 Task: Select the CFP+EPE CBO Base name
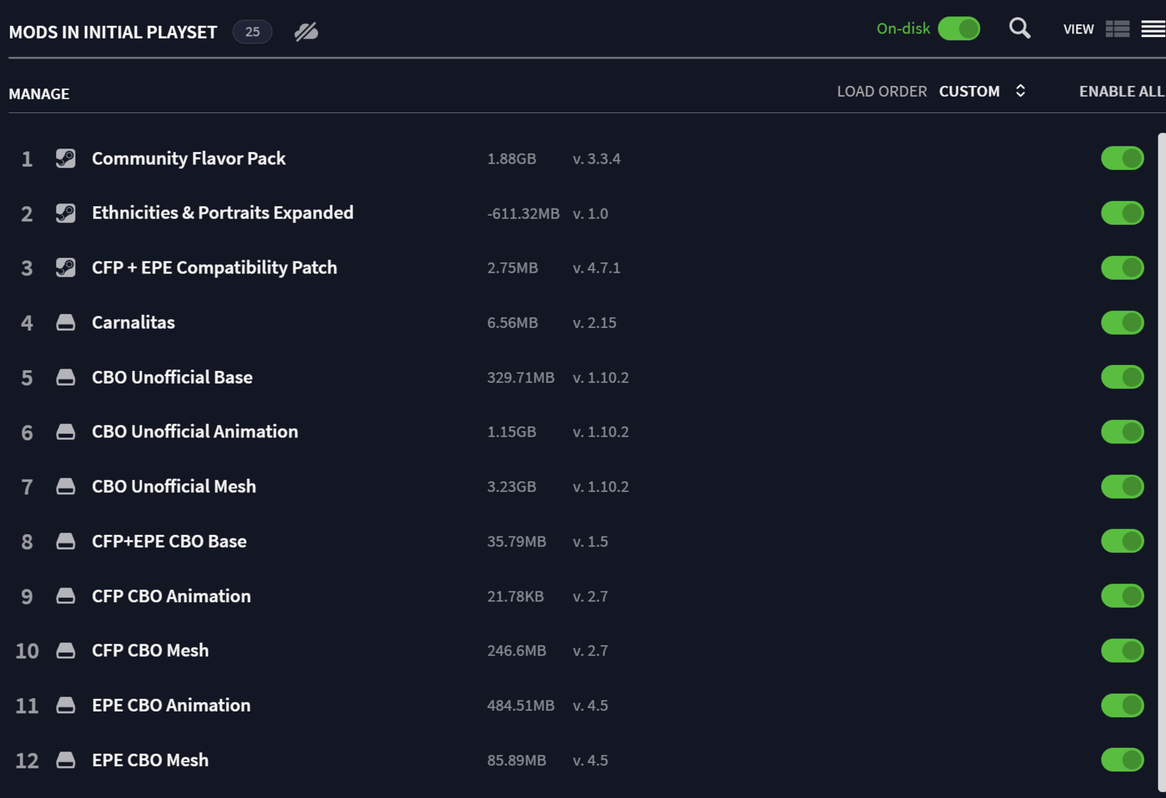point(169,541)
